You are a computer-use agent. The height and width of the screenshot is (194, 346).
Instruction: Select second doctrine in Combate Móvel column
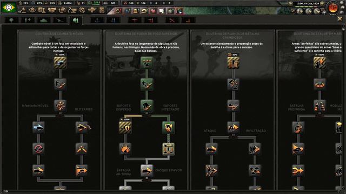tap(60, 84)
